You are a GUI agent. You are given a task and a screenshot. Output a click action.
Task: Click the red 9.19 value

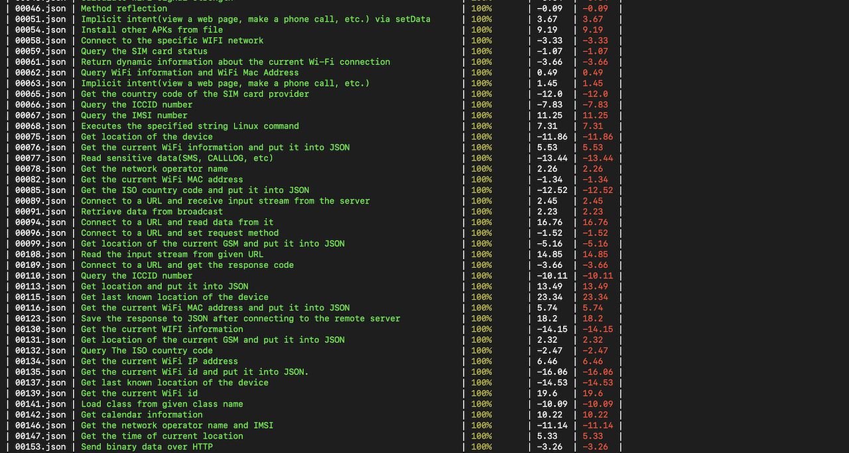point(593,30)
